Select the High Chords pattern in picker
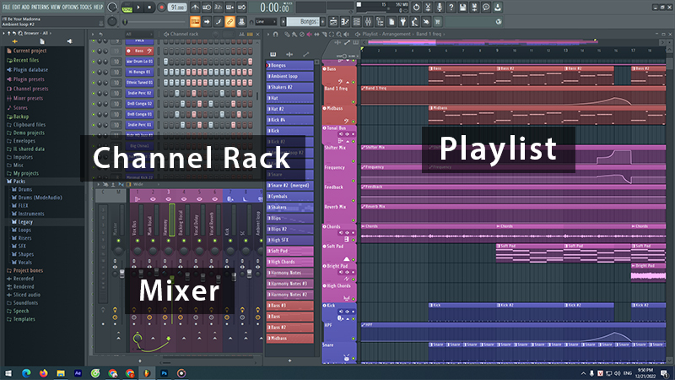 tap(289, 262)
